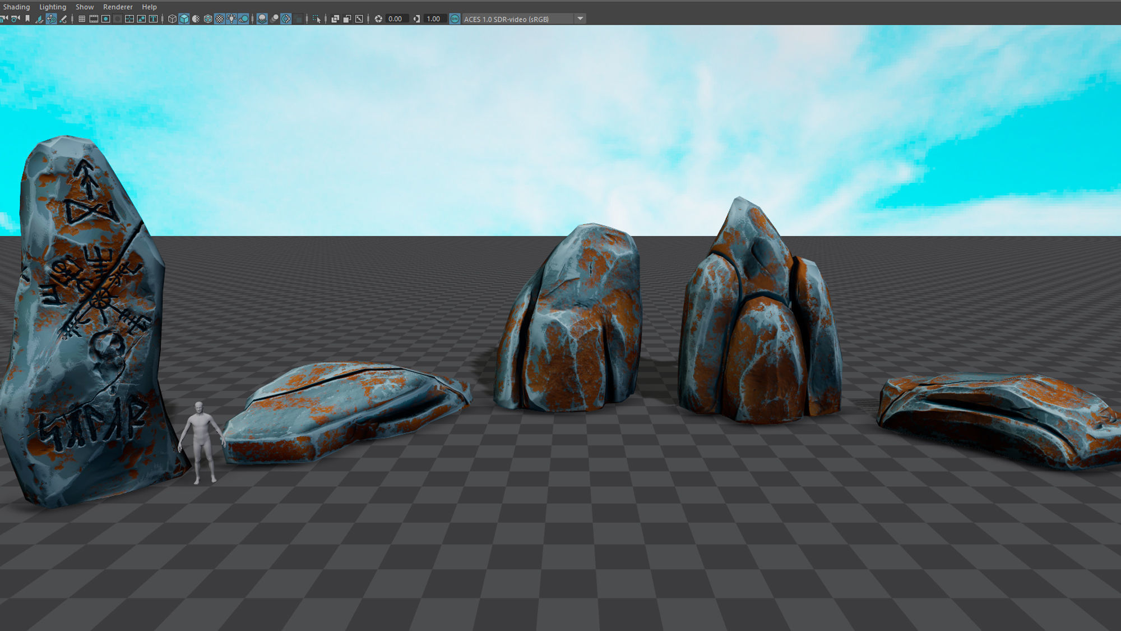
Task: Click the Gamma reset icon
Action: point(416,19)
